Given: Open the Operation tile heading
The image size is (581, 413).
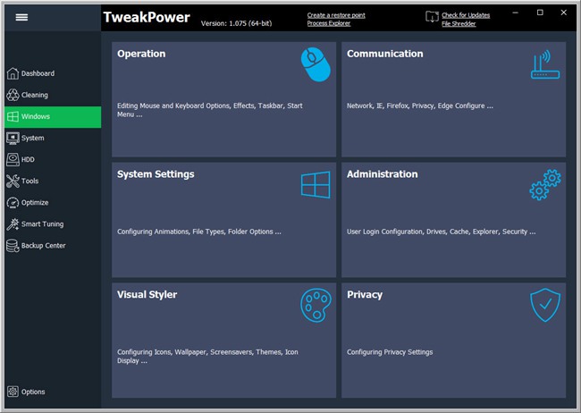Looking at the screenshot, I should click(x=141, y=54).
